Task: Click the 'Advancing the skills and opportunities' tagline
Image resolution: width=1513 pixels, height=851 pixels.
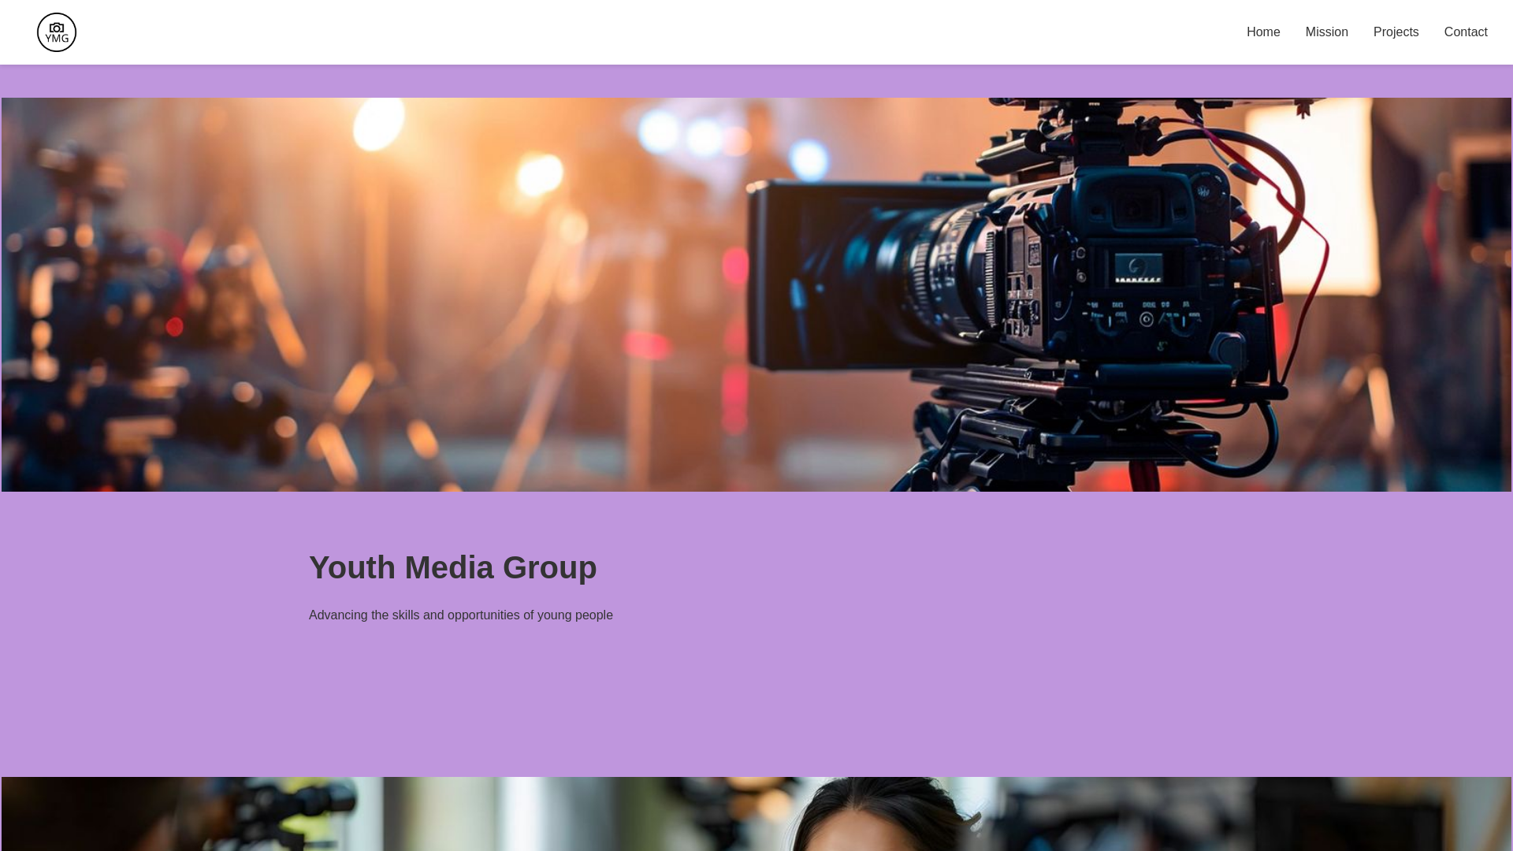Action: tap(461, 615)
